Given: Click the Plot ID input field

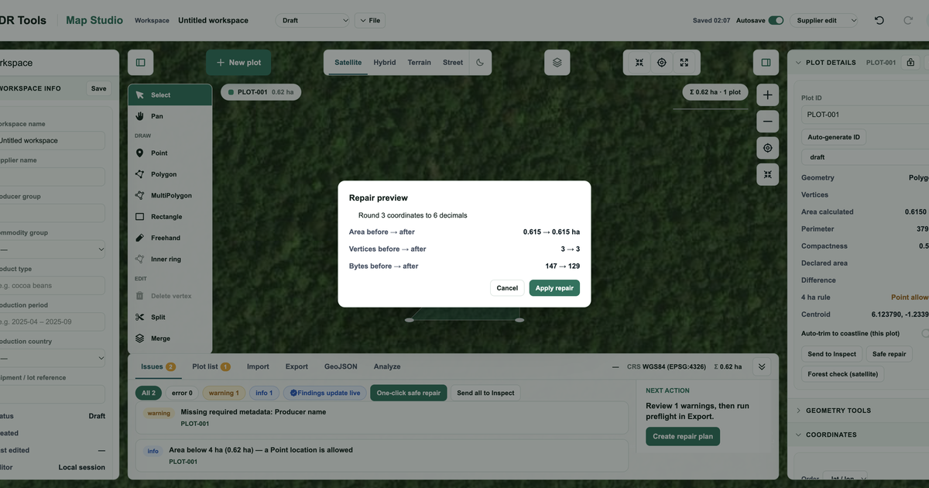Looking at the screenshot, I should (865, 115).
